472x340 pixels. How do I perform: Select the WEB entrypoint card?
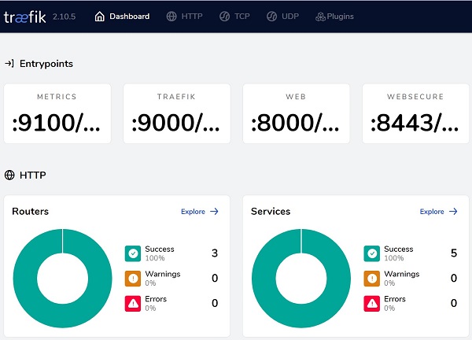coord(297,113)
